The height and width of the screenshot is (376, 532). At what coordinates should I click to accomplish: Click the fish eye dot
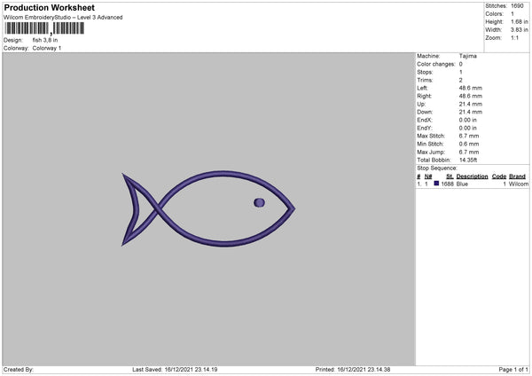coord(259,202)
